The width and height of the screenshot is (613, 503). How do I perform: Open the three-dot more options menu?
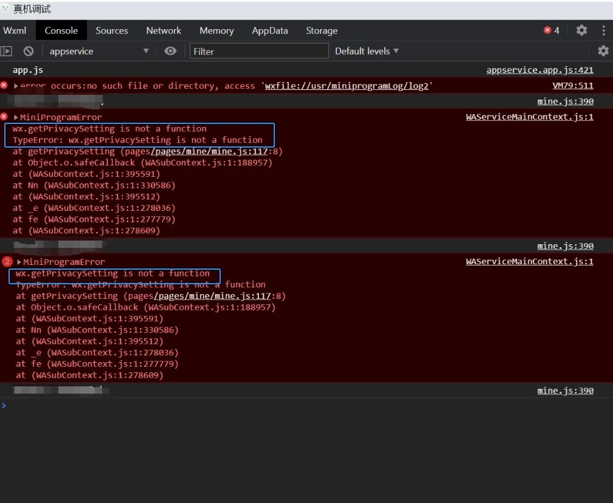604,30
